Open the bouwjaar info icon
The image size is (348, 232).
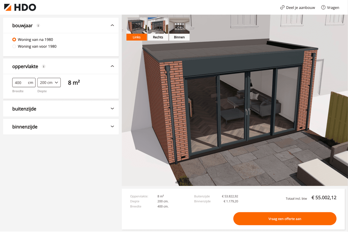(38, 26)
